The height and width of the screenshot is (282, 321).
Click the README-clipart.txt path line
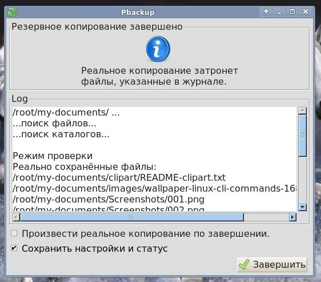tap(119, 178)
